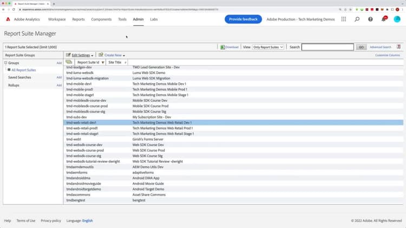Click the Edit Settings pencil icon
406x228 pixels.
68,55
